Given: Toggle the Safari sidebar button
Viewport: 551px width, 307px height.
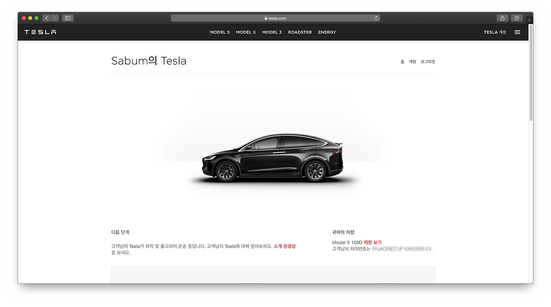Looking at the screenshot, I should point(68,18).
